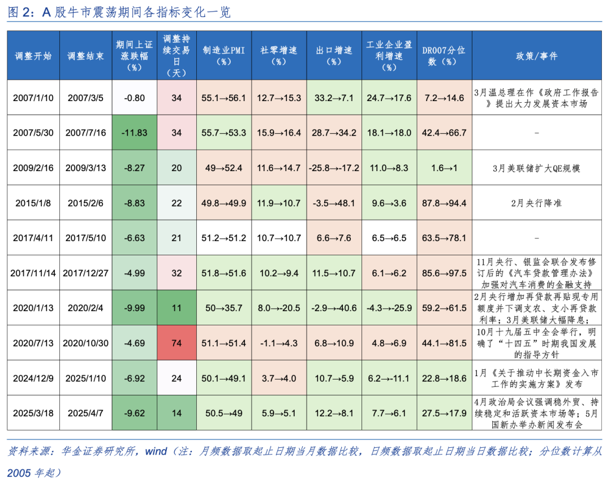Image resolution: width=611 pixels, height=488 pixels.
Task: Select the 工业企业盈利增速 column header
Action: tap(388, 55)
